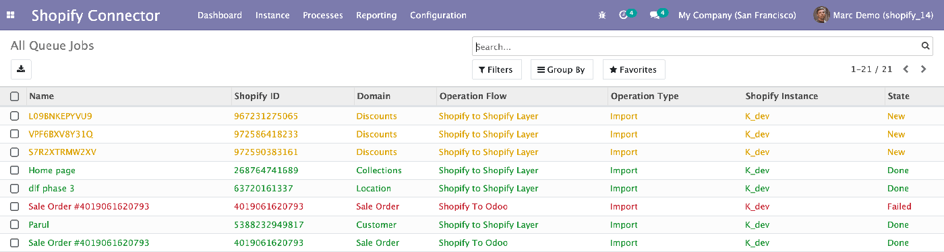The height and width of the screenshot is (252, 944).
Task: Check the Home page row checkbox
Action: click(x=14, y=170)
